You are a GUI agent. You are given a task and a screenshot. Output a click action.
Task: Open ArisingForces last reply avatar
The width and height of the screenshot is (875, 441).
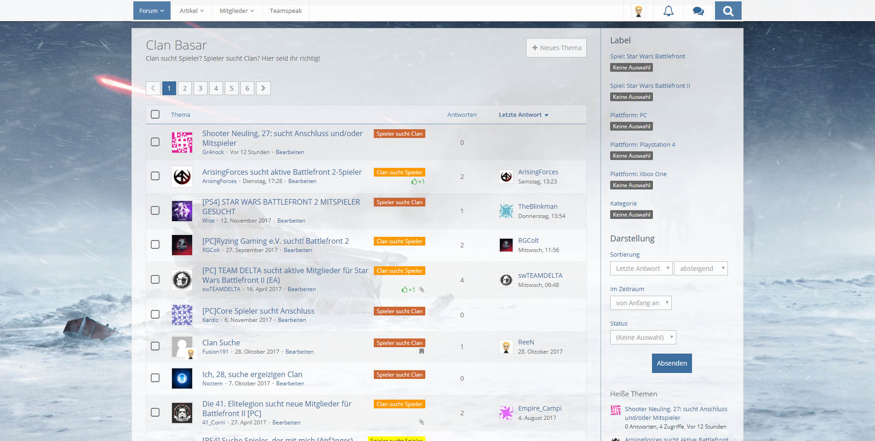click(x=506, y=176)
